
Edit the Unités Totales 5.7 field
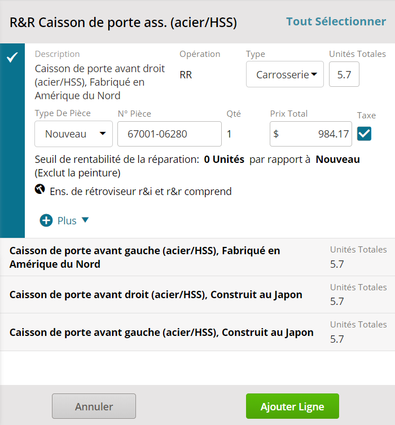(x=344, y=74)
